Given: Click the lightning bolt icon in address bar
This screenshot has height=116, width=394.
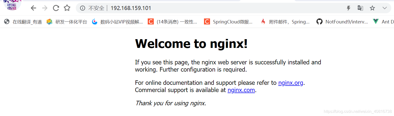Looking at the screenshot, I should click(348, 8).
